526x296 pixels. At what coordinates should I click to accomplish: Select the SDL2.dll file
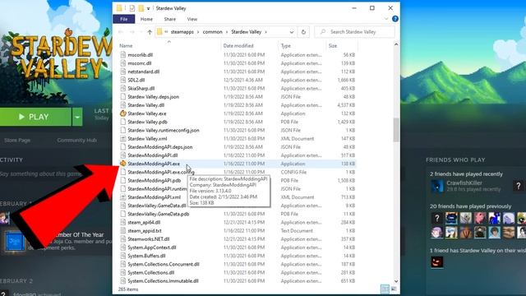click(136, 80)
